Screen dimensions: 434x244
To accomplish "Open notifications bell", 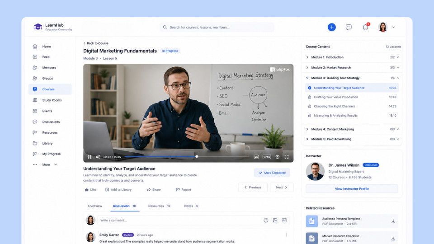I will (x=365, y=27).
